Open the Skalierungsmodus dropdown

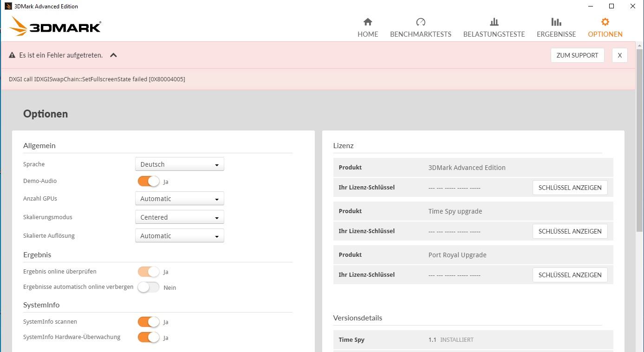click(x=179, y=217)
